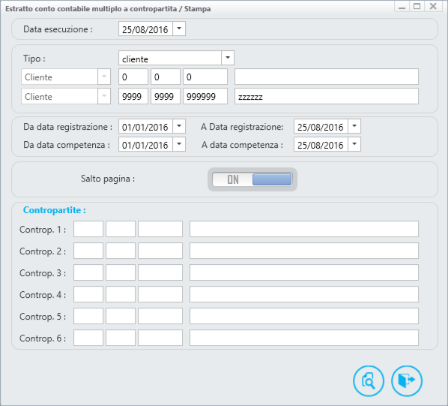Click the Data esecuzione date field
Screen dimensions: 448x406
[145, 29]
